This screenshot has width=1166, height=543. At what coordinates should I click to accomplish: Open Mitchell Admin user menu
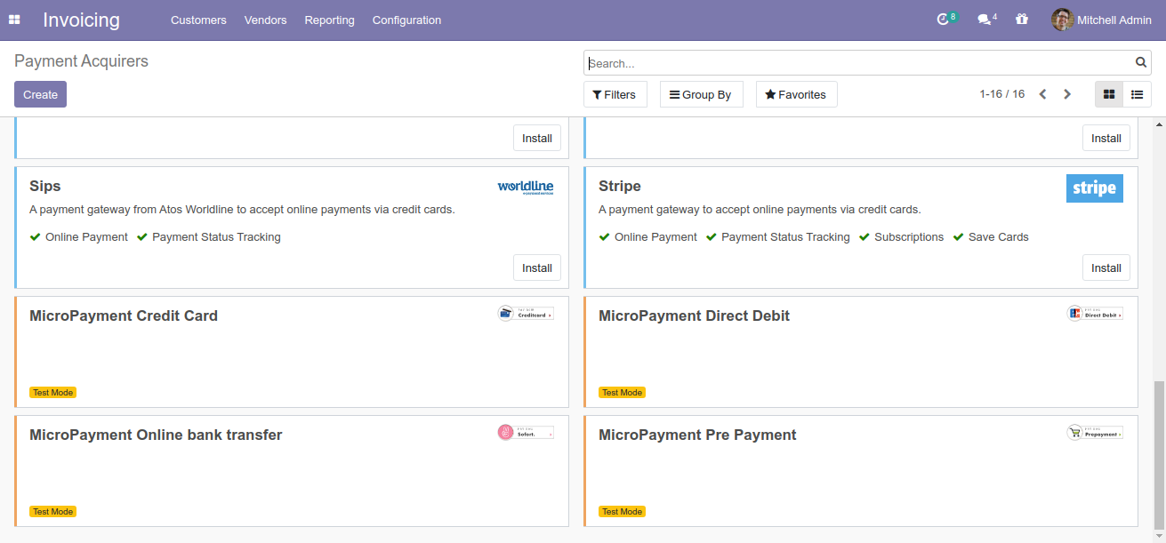pyautogui.click(x=1101, y=20)
